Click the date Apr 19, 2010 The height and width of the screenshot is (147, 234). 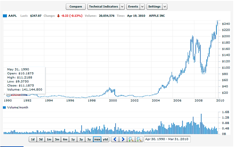pyautogui.click(x=136, y=16)
